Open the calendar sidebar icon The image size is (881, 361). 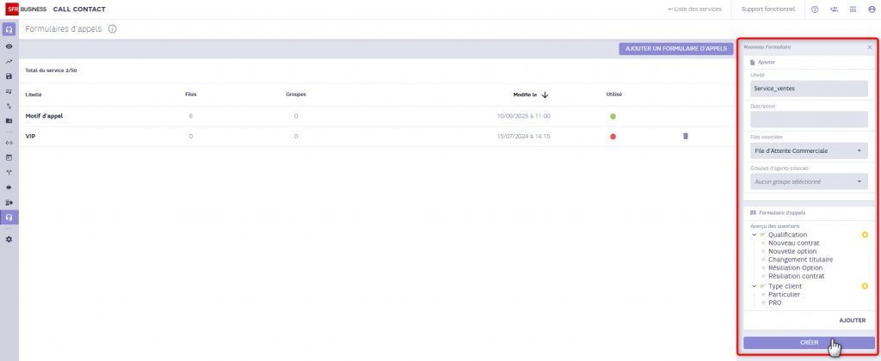(x=9, y=158)
